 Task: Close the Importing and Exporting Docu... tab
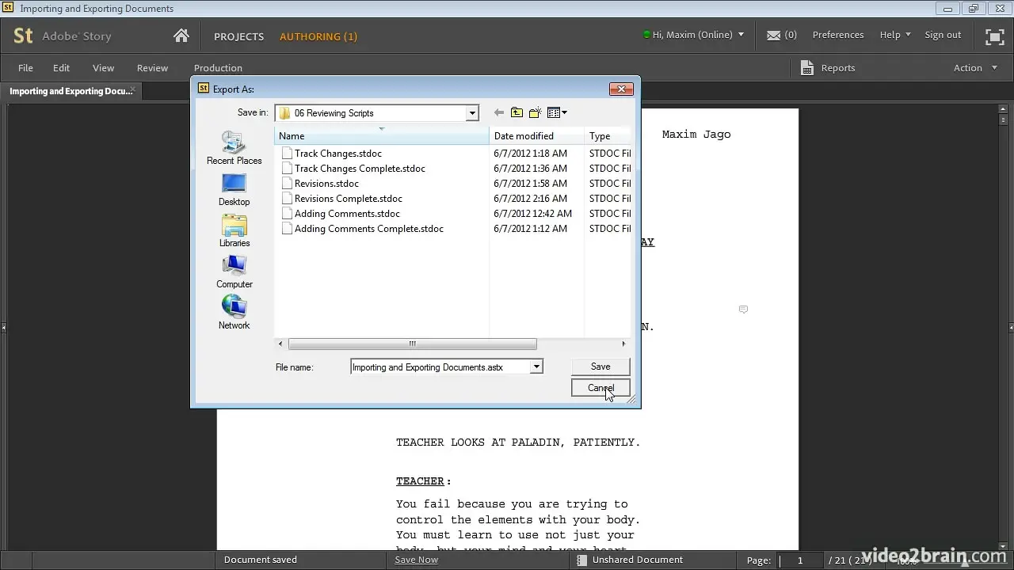[x=133, y=90]
